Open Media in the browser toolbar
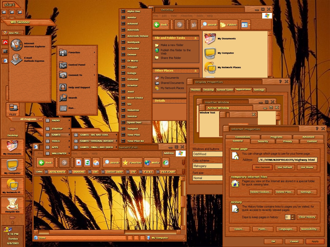The height and width of the screenshot is (247, 330). click(152, 163)
